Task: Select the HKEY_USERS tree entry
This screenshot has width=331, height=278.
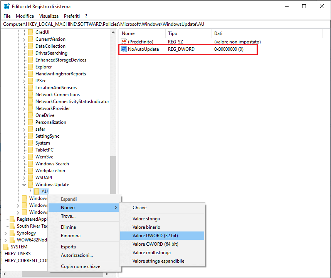Action: click(17, 254)
